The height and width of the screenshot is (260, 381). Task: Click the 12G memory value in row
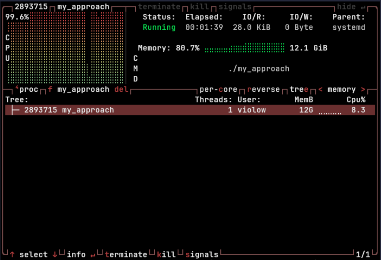tap(306, 110)
